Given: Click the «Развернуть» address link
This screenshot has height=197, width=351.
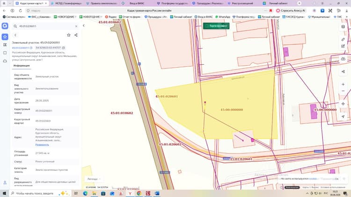Looking at the screenshot, I should coord(42,145).
